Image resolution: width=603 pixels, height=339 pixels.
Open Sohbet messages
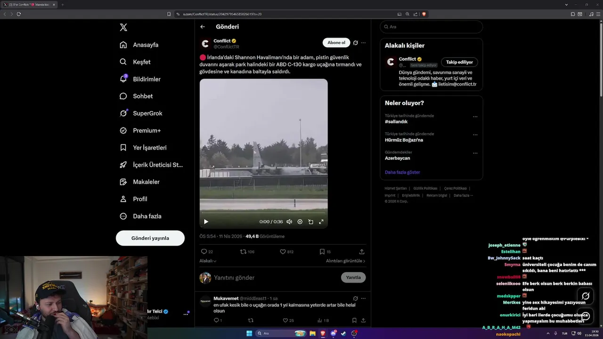[x=136, y=96]
